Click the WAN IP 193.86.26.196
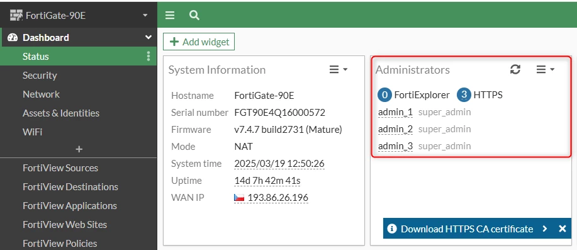The image size is (577, 250). point(278,198)
